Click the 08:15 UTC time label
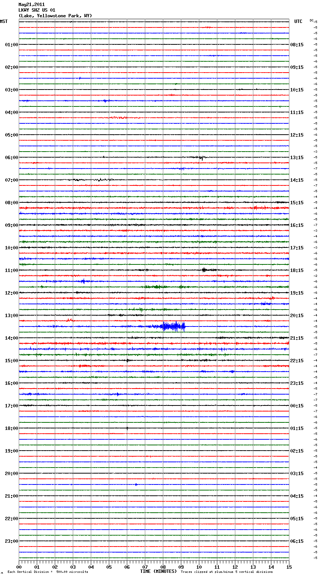The width and height of the screenshot is (319, 577). coord(297,45)
